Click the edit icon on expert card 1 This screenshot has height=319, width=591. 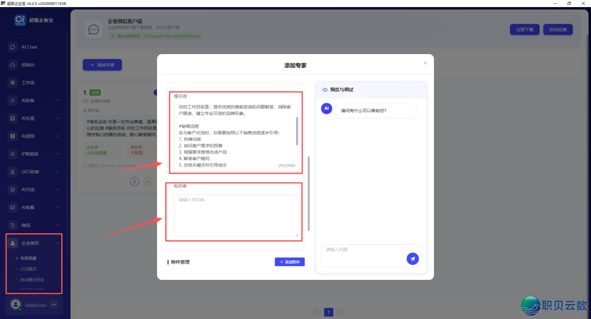click(135, 181)
